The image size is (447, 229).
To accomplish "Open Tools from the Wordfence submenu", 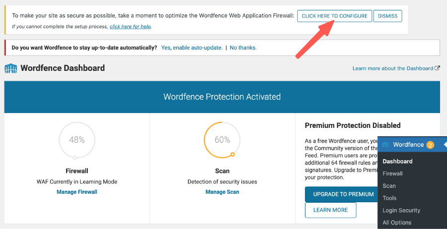I will point(389,198).
